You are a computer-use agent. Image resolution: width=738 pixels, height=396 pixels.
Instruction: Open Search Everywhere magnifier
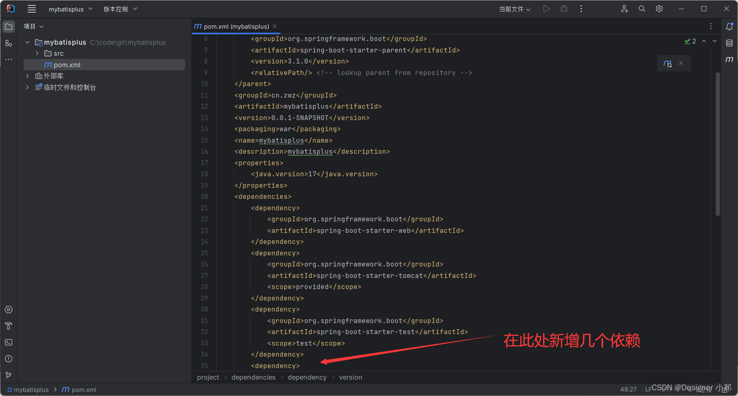tap(642, 9)
